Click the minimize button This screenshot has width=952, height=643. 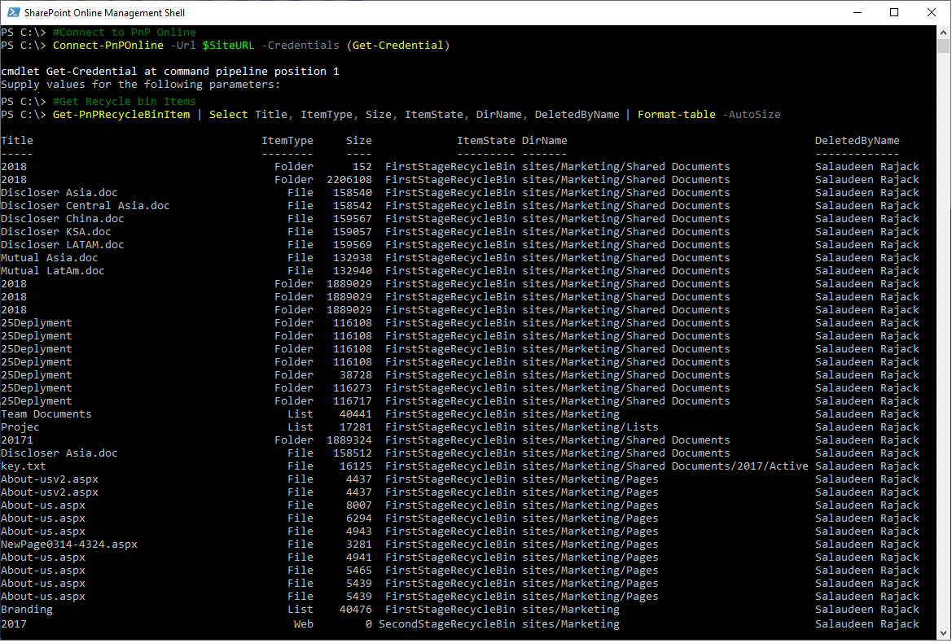[859, 12]
